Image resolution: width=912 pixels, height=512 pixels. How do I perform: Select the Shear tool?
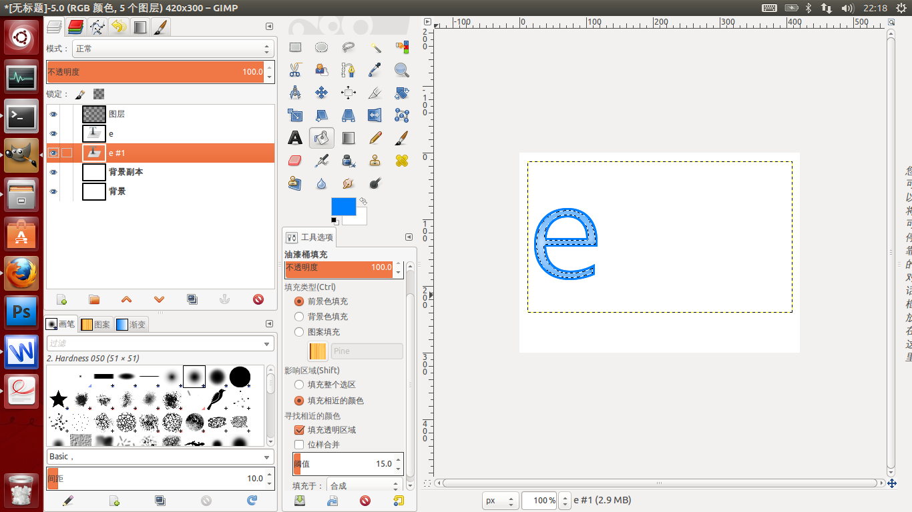(x=322, y=115)
